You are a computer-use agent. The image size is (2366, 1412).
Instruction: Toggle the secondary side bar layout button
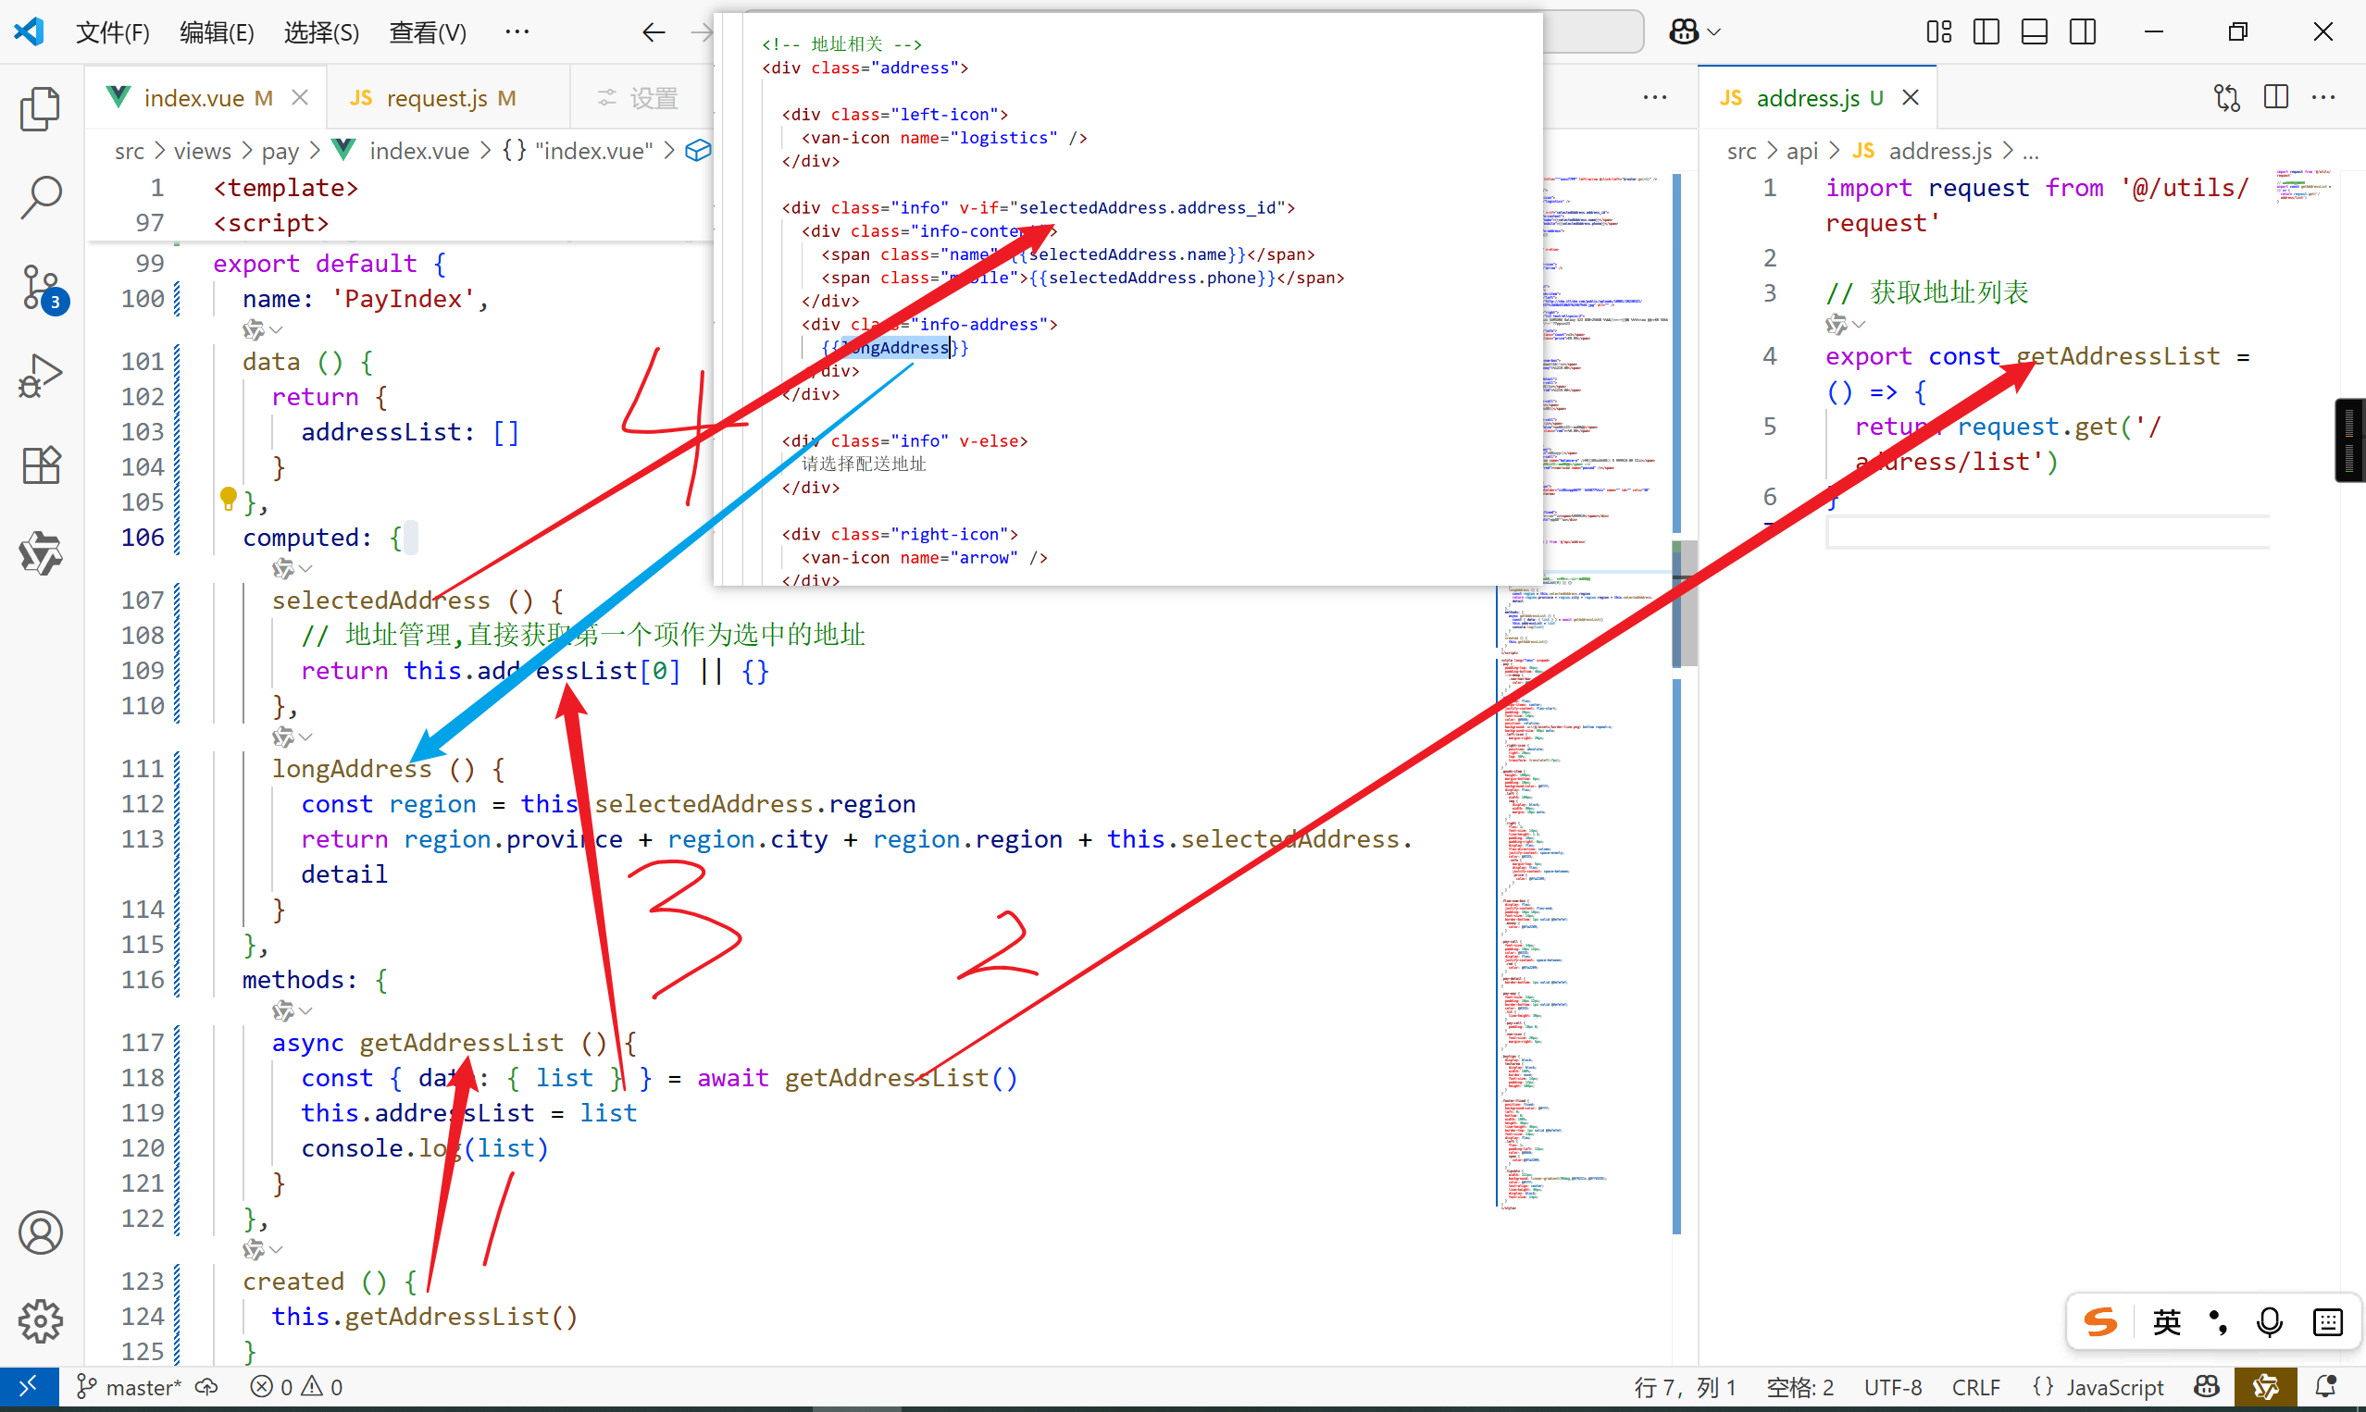click(2083, 32)
